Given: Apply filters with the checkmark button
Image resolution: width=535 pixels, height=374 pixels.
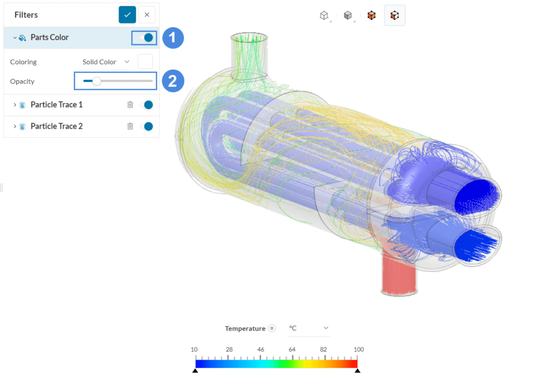Looking at the screenshot, I should [127, 15].
